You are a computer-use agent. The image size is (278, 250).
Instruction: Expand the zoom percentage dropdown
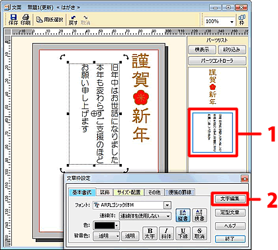click(232, 22)
